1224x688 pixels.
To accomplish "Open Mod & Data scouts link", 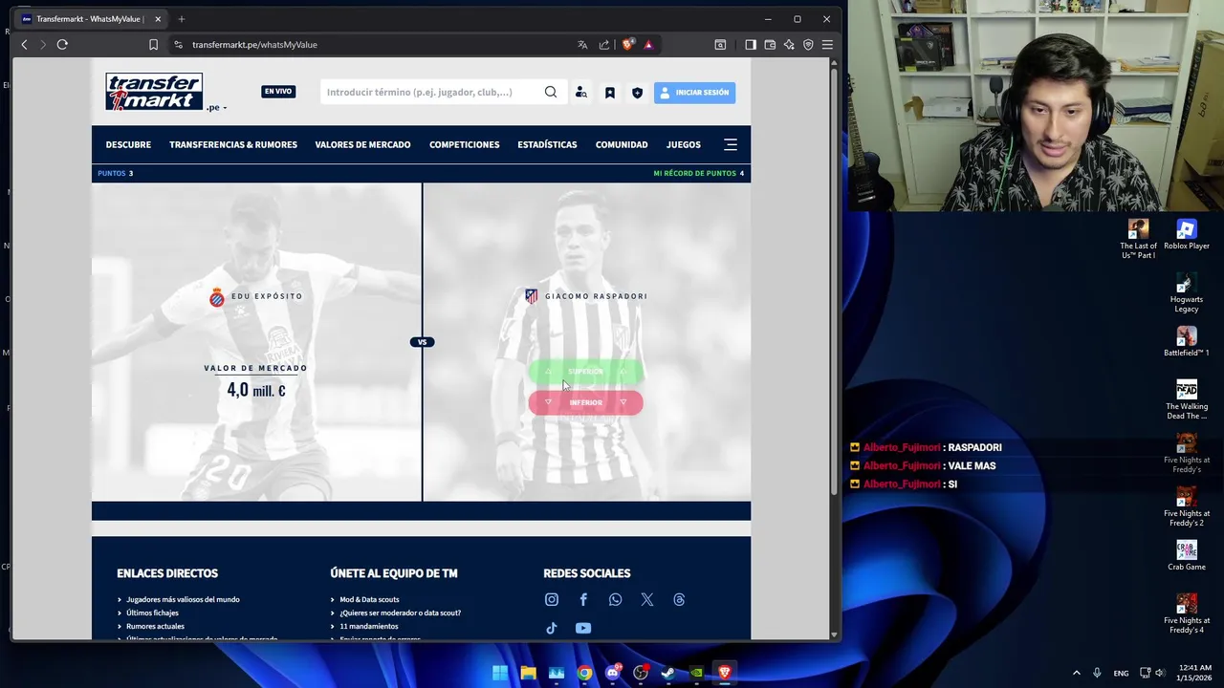I will (369, 599).
